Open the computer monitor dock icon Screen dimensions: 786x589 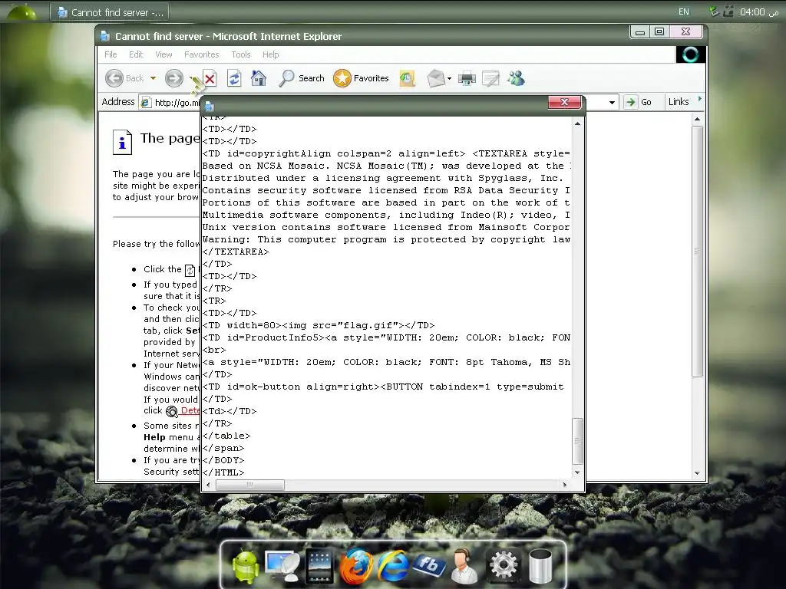coord(282,566)
